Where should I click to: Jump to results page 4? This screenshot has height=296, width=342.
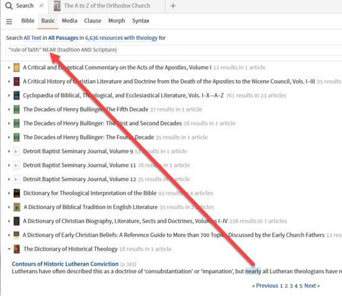296,286
